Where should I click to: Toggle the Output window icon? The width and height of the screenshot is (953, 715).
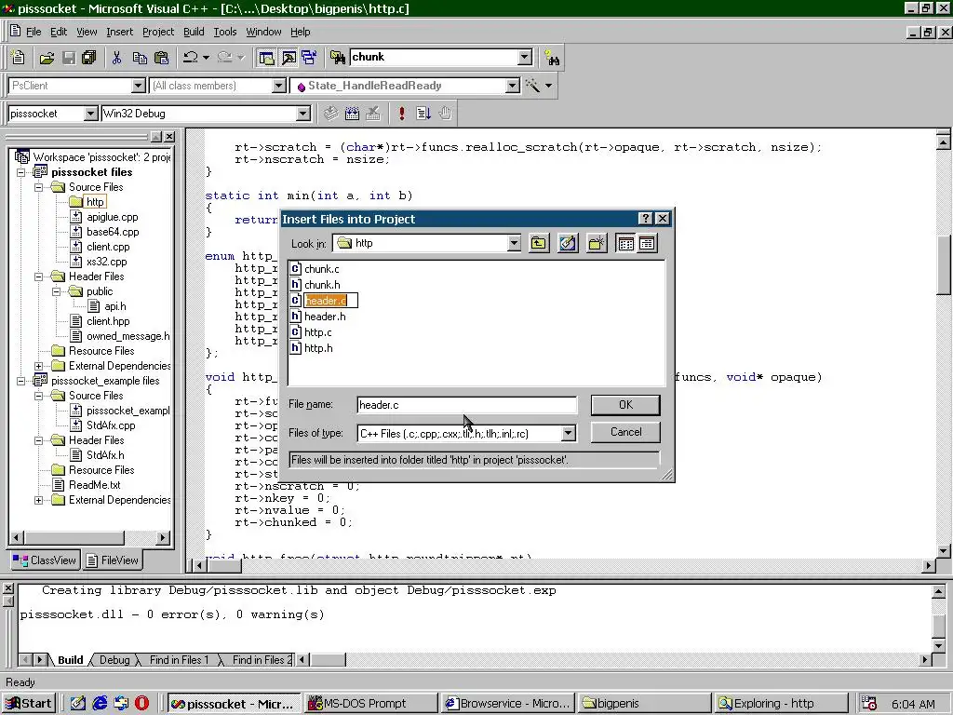pos(289,58)
